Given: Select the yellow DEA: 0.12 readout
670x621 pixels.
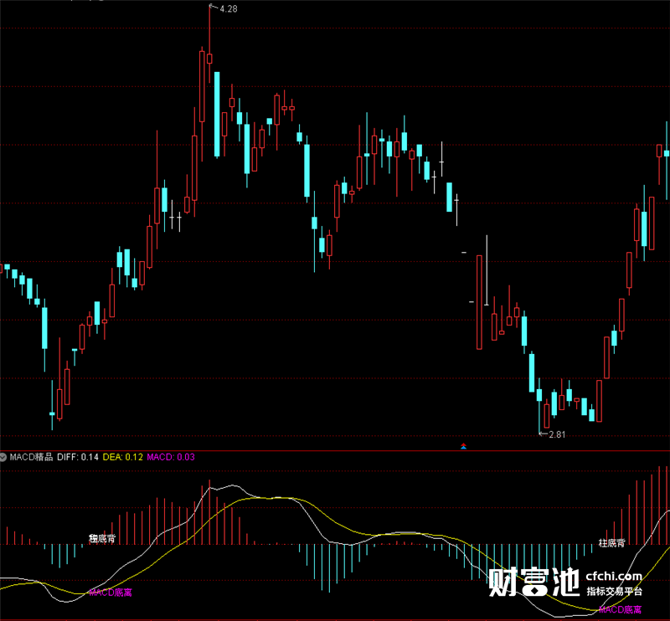Looking at the screenshot, I should click(x=122, y=457).
